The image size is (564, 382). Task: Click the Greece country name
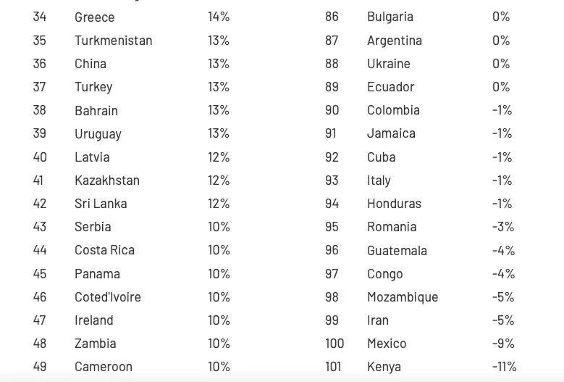point(94,17)
